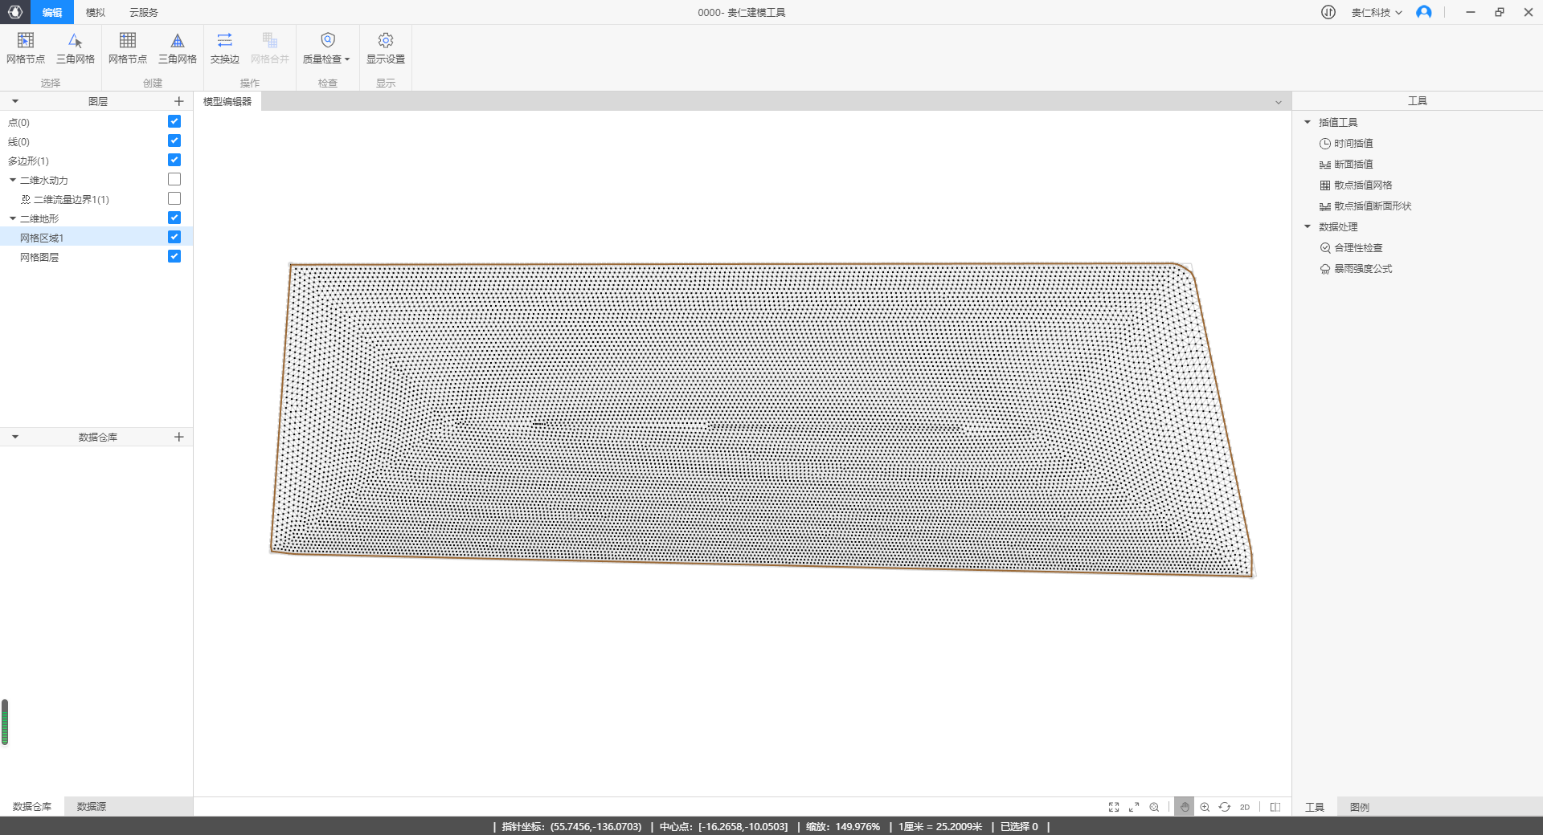This screenshot has height=835, width=1543.
Task: Switch to the 模拟 ribbon tab
Action: [x=96, y=12]
